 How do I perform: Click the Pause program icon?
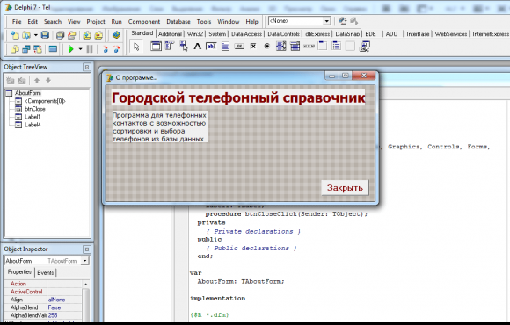[x=90, y=49]
